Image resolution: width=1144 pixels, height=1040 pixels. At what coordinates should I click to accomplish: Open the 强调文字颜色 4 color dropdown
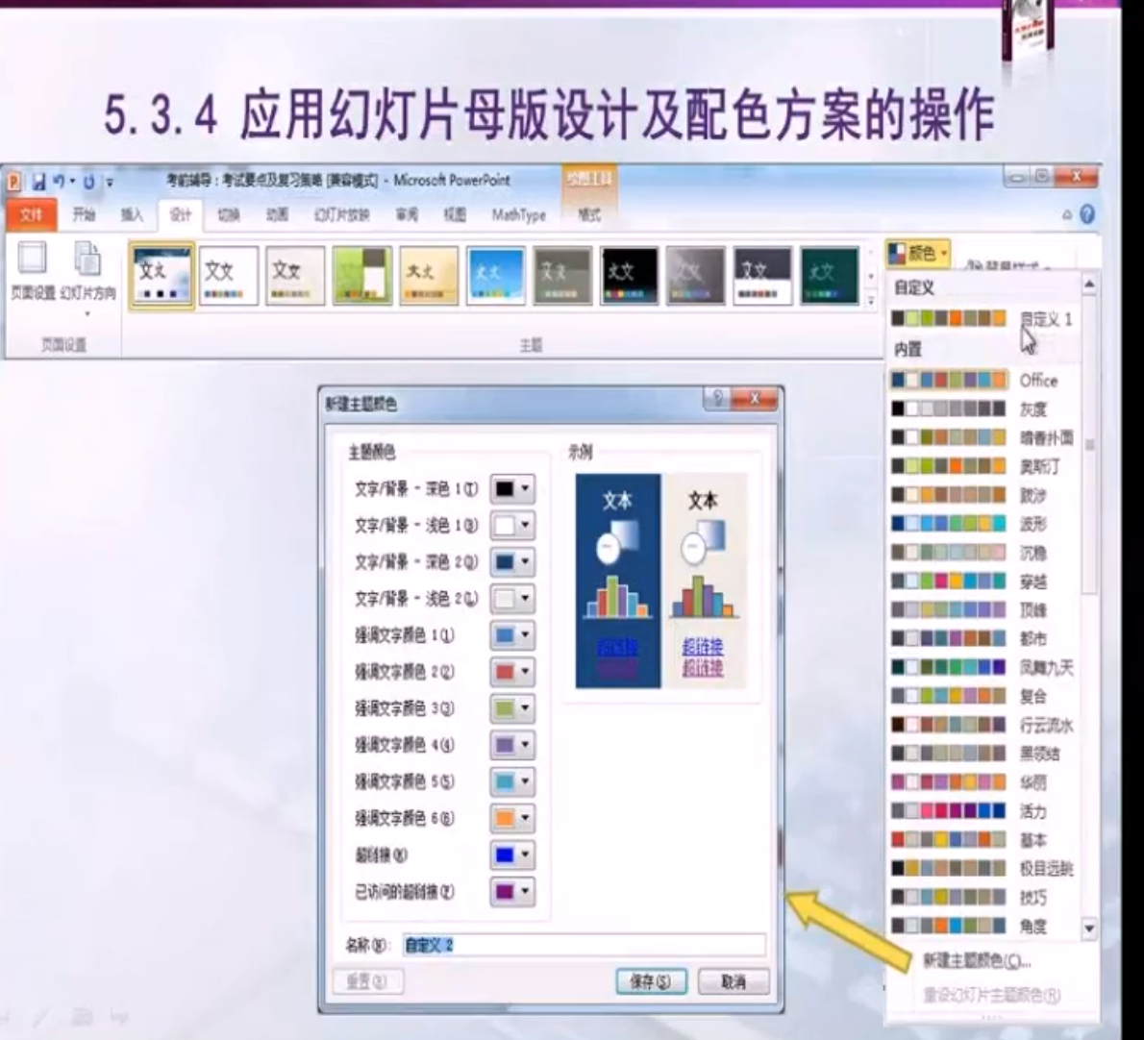click(x=512, y=745)
